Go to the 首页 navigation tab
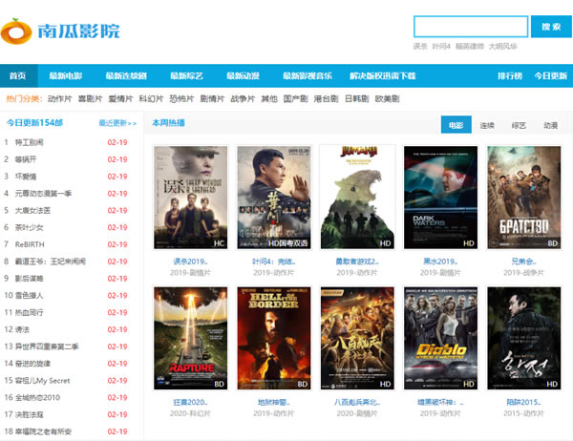 [19, 75]
